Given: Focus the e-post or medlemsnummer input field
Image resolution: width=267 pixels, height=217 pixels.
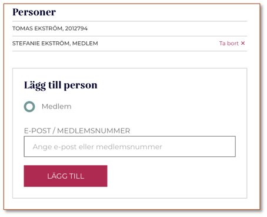Looking at the screenshot, I should pyautogui.click(x=130, y=146).
